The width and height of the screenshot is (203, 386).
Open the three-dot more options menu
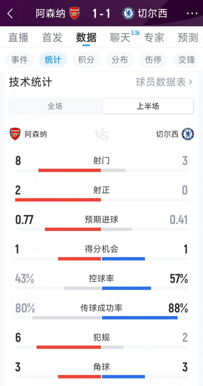point(192,14)
